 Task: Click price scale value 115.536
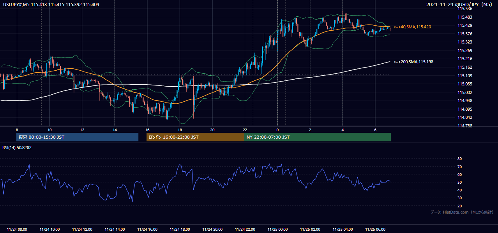tap(464, 9)
